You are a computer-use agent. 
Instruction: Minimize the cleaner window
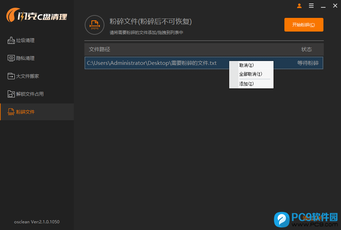coord(323,6)
